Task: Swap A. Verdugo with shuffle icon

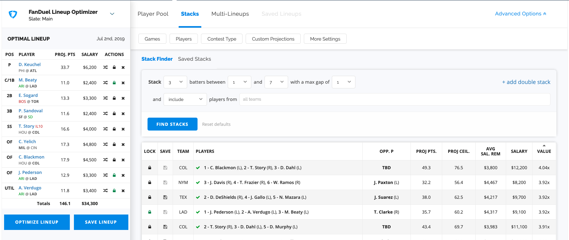Action: pyautogui.click(x=105, y=191)
